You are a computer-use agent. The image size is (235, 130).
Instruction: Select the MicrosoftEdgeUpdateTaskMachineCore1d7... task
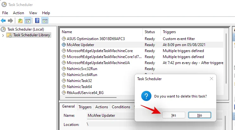(x=104, y=57)
